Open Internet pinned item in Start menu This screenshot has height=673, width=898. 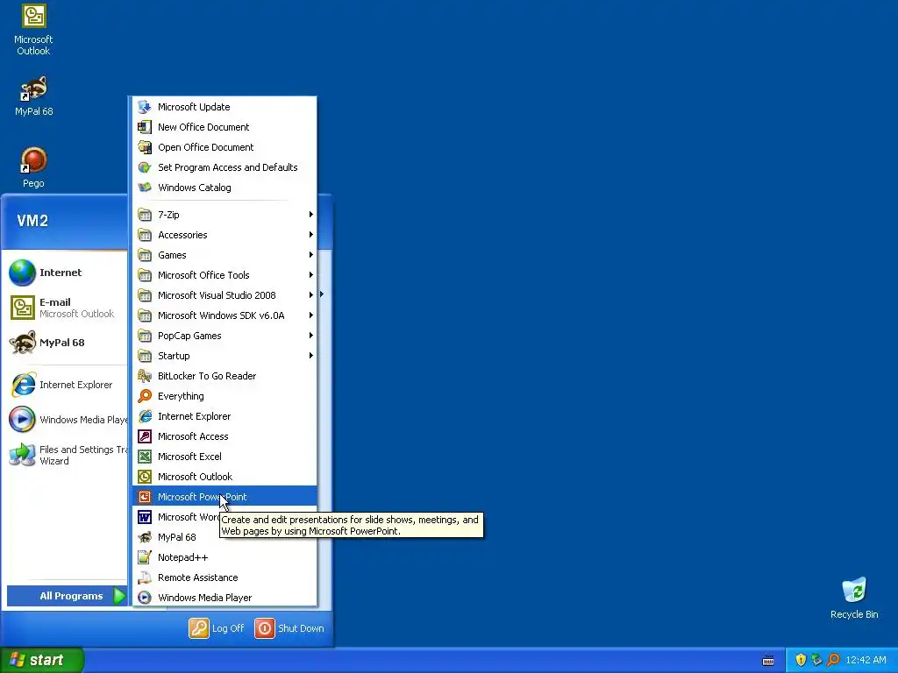point(67,273)
